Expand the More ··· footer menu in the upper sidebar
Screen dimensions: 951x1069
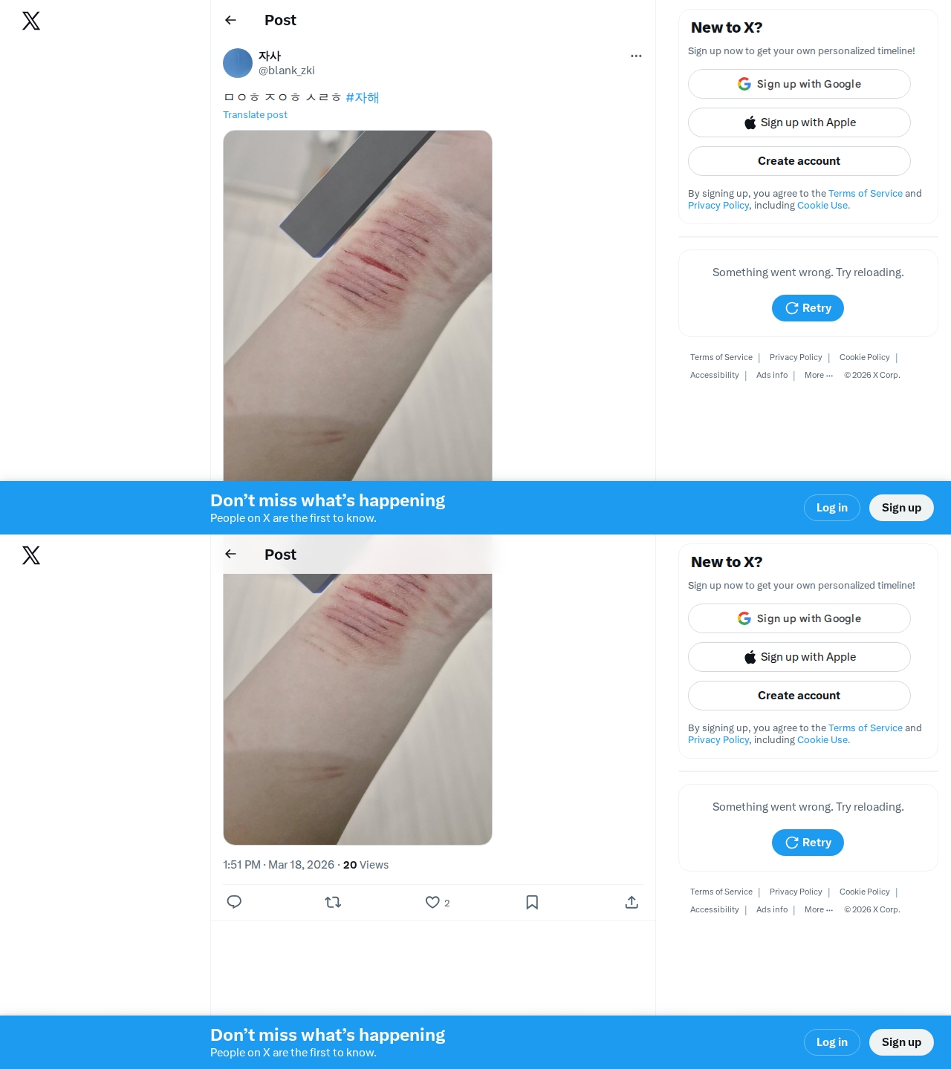819,375
